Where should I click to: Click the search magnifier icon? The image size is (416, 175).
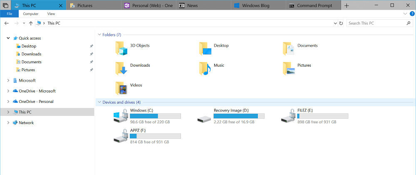coord(409,23)
